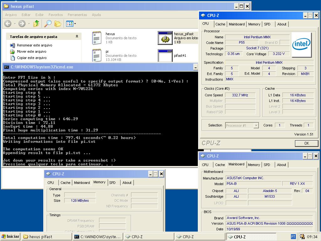Screen dimensions: 321x241
Task: Select the pi text document icon
Action: point(97,55)
